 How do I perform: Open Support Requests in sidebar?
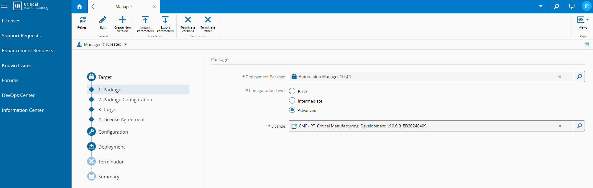21,36
